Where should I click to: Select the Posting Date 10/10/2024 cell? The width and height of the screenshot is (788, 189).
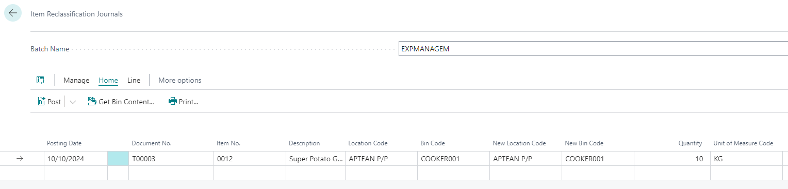point(76,159)
